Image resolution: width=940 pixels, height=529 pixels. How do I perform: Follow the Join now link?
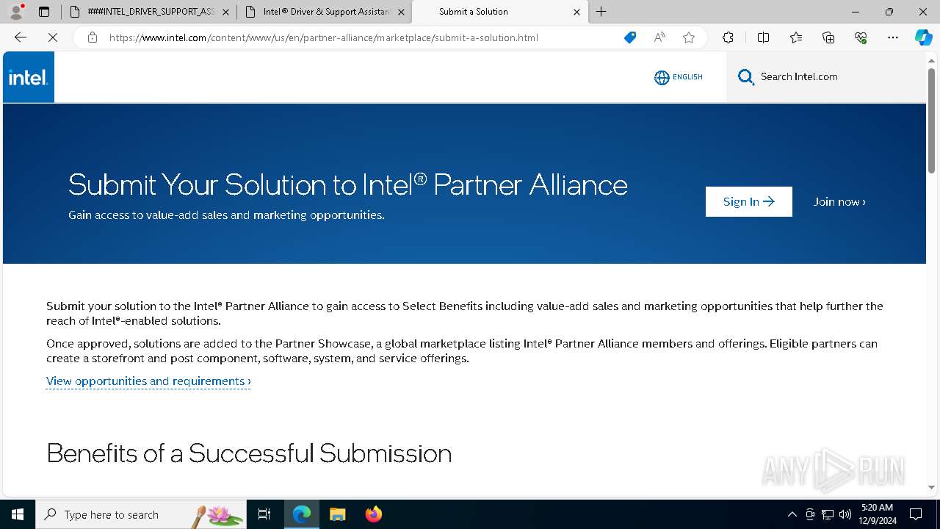coord(839,201)
